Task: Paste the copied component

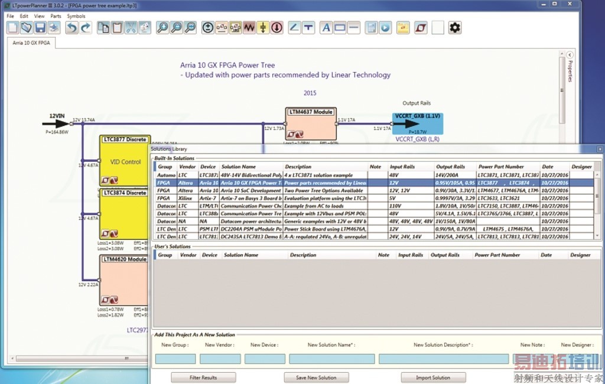Action: 117,27
